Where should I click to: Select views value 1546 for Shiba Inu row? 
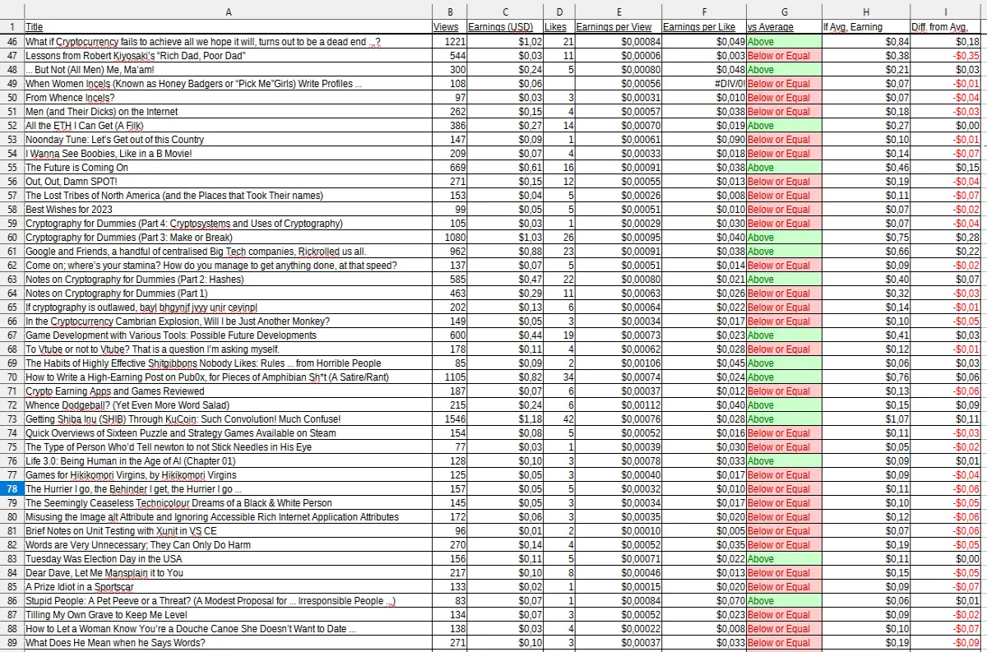tap(449, 418)
